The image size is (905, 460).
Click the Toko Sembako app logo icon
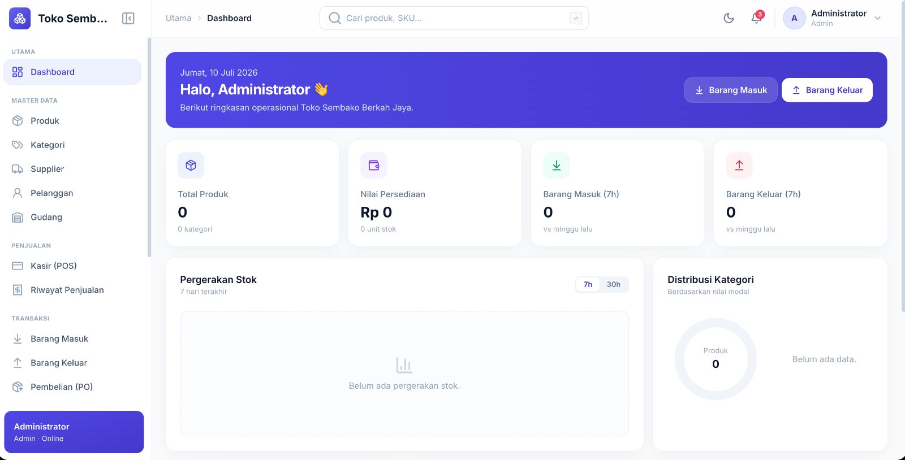click(20, 19)
